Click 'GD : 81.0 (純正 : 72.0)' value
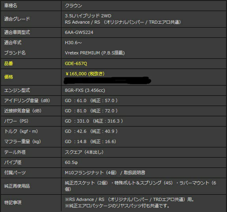Viewport: 227px width, 212px height. click(x=91, y=111)
